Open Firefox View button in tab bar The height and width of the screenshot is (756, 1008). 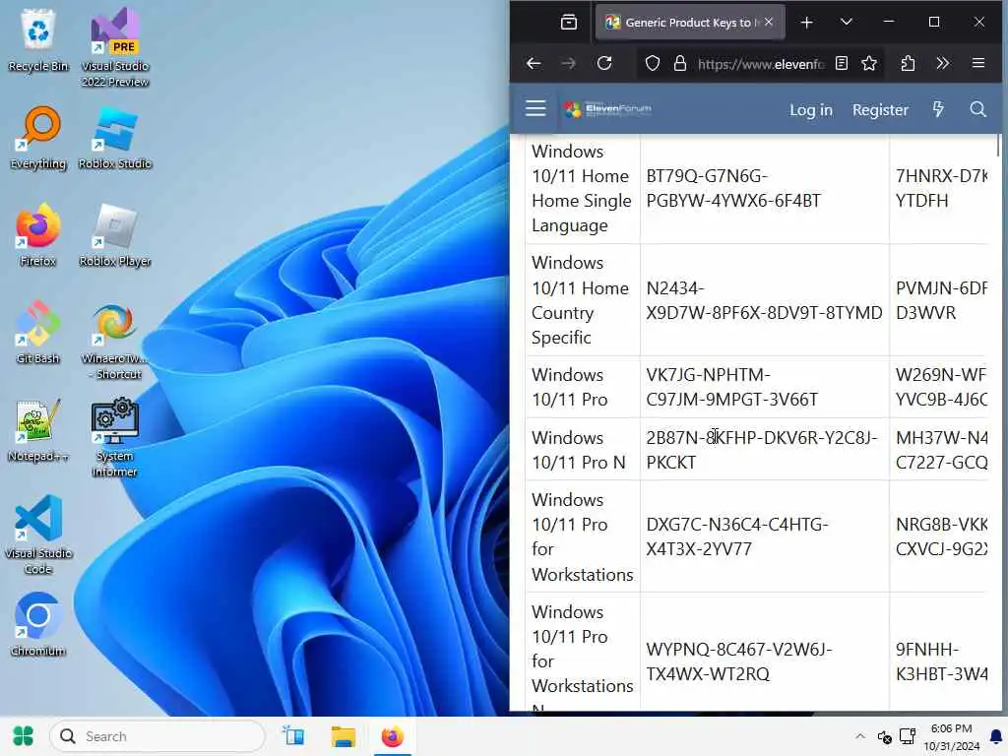click(568, 23)
